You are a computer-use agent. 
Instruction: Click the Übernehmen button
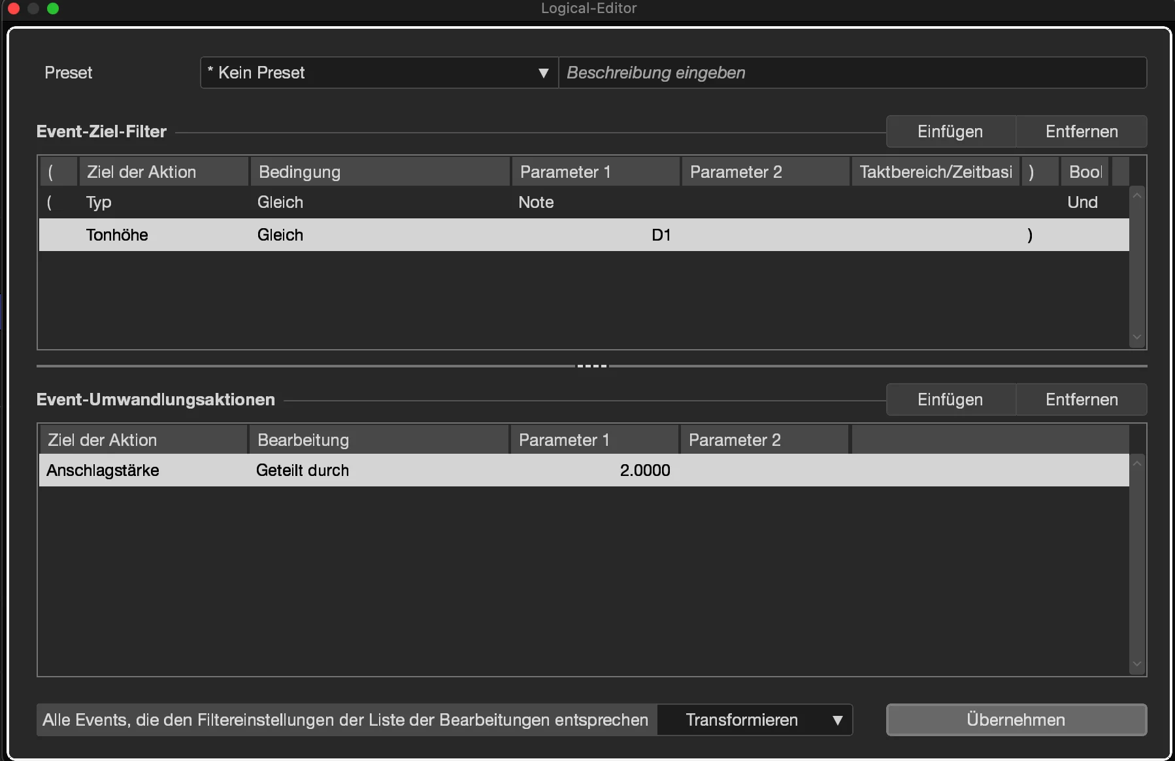(x=1016, y=720)
